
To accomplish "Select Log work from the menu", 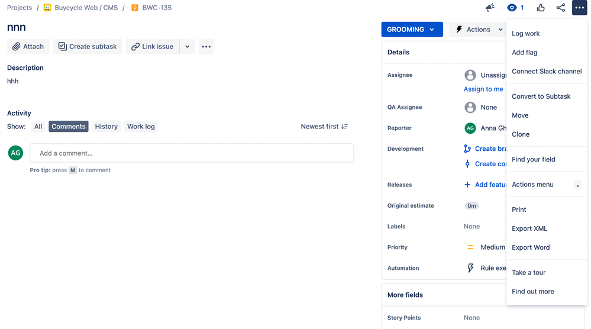I will coord(547,34).
